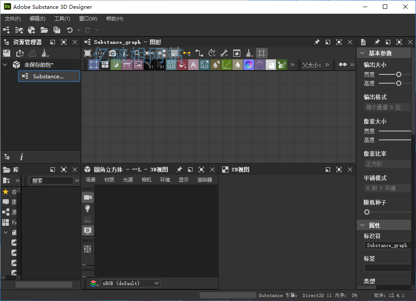Screen dimensions: 416x301
Task: Click the camera icon in the 3D view sidebar
Action: (x=88, y=197)
